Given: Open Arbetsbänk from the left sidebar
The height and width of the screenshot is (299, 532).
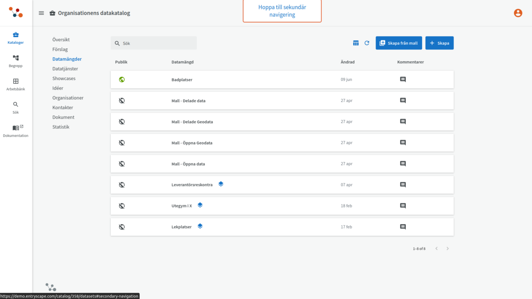Looking at the screenshot, I should coord(16,84).
